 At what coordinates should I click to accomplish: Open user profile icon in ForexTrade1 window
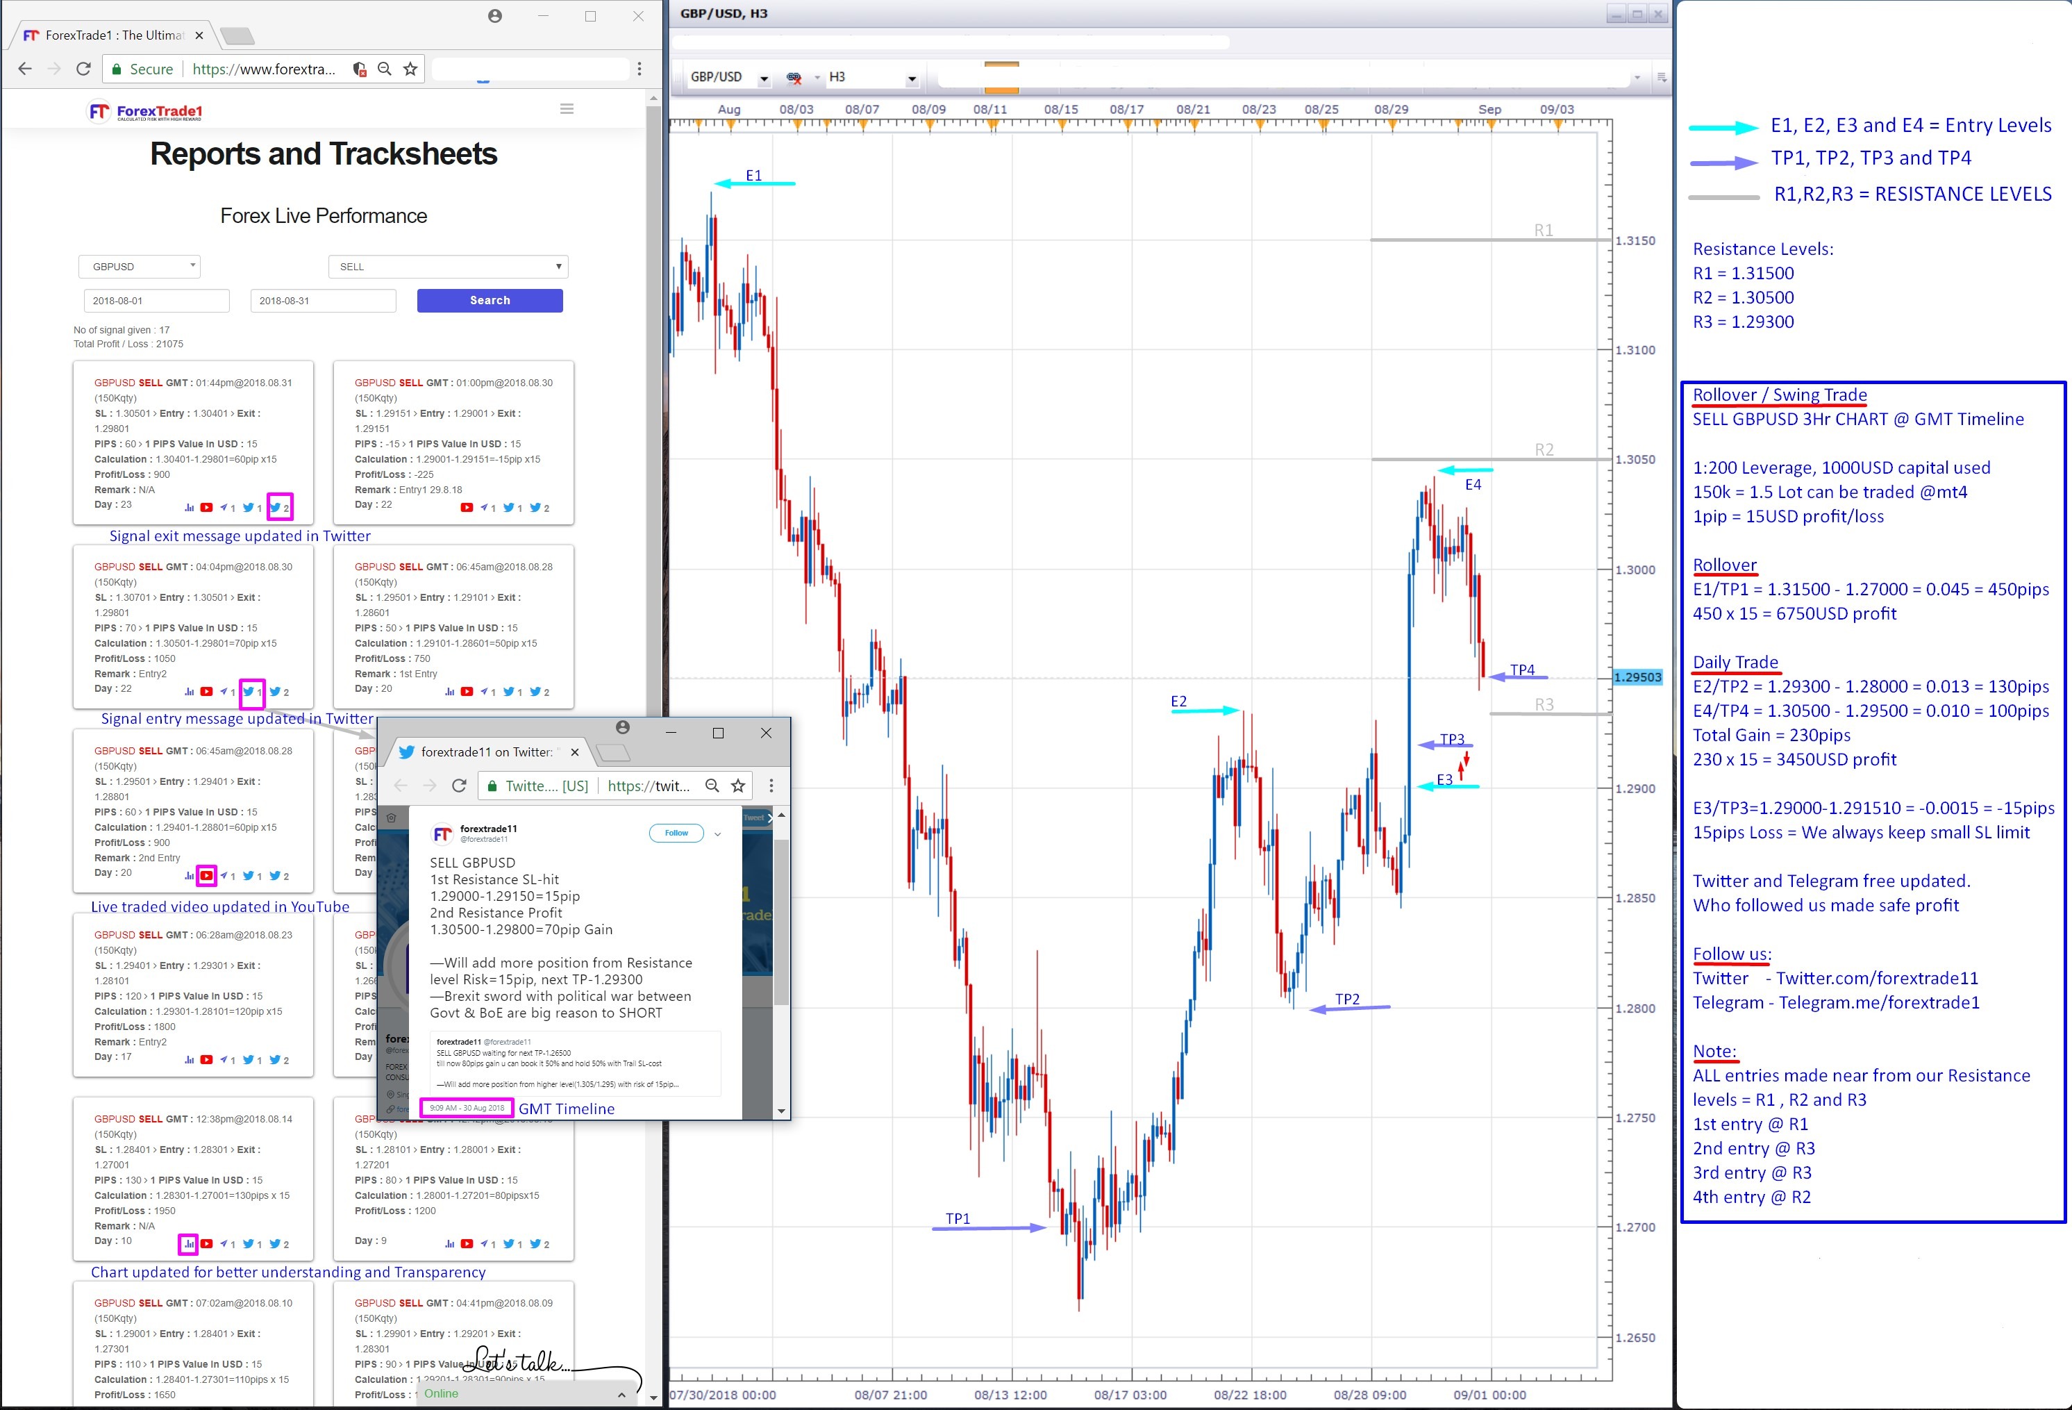point(495,16)
